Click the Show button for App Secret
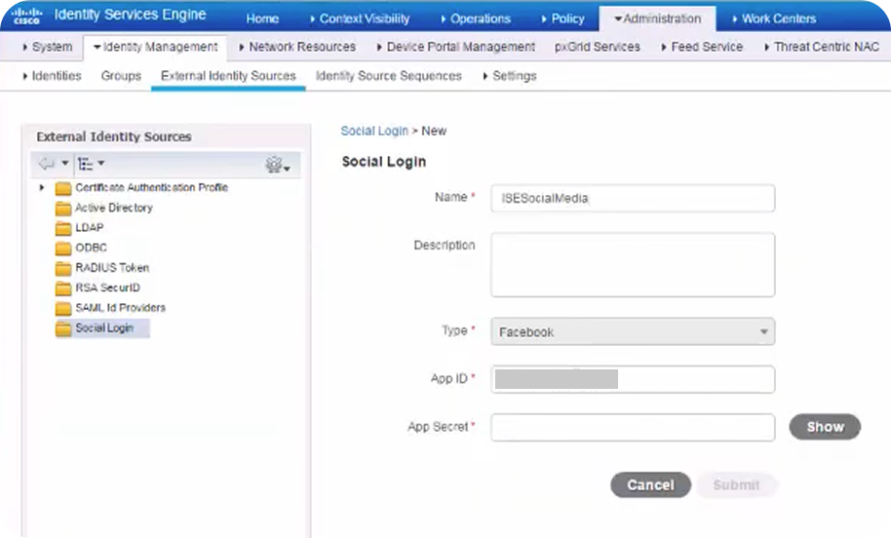 [825, 427]
